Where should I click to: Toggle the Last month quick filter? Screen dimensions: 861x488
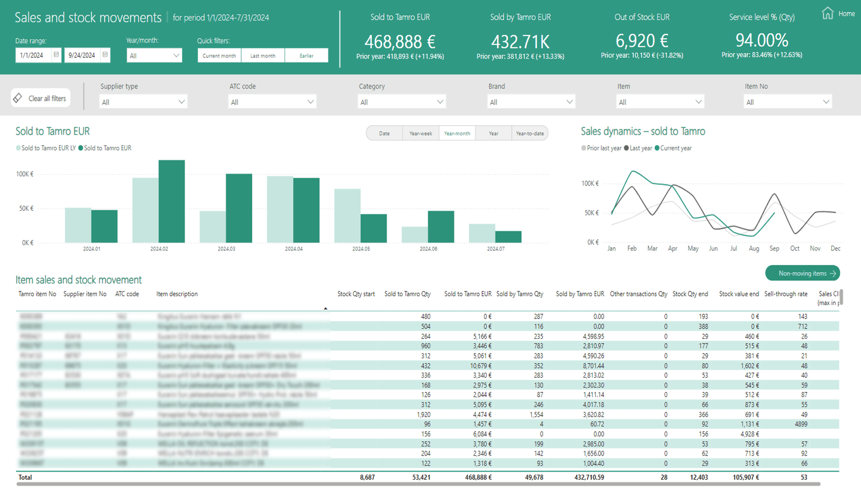(x=262, y=55)
